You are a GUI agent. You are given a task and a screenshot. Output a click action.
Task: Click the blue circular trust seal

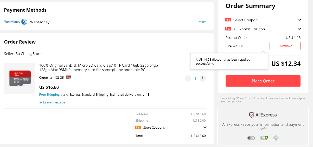276,138
